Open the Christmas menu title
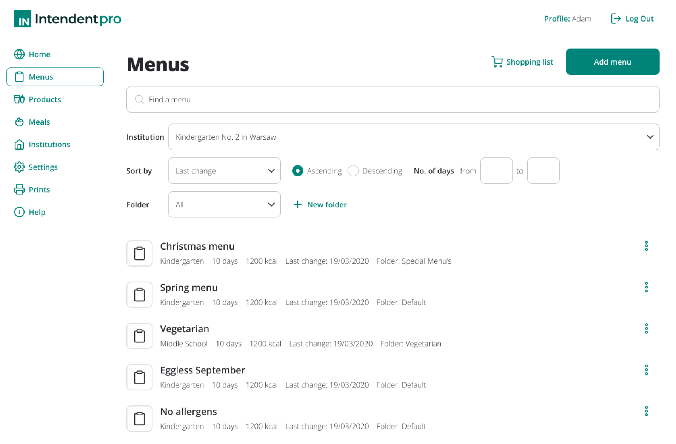Viewport: 676px width, 444px height. (197, 246)
